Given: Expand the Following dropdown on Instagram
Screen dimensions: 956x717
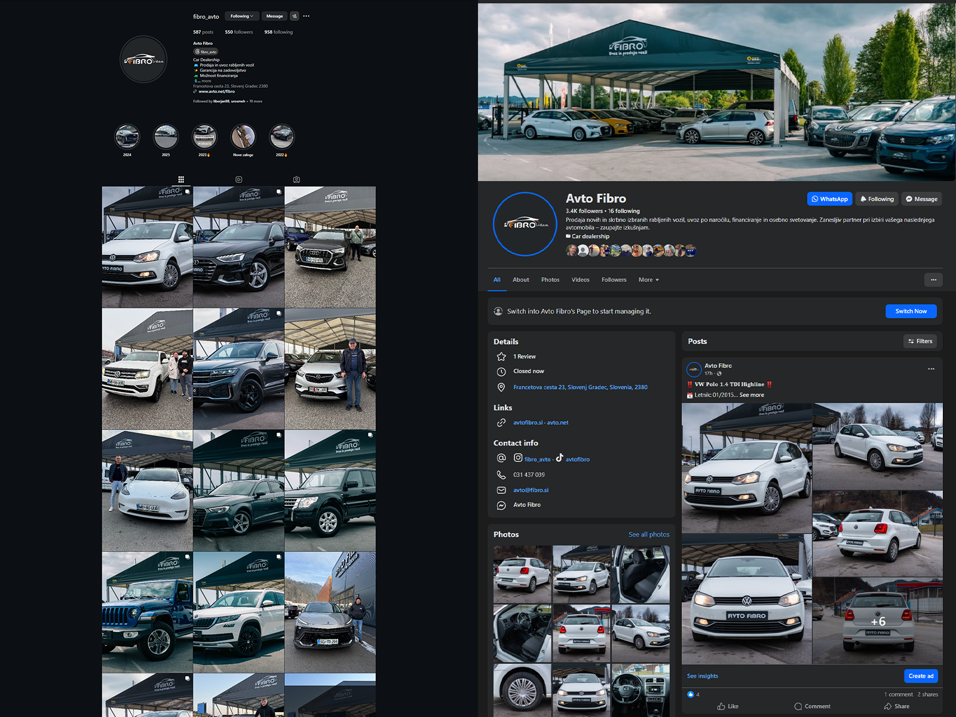Looking at the screenshot, I should point(241,16).
